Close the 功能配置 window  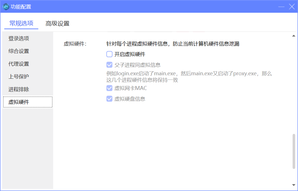tap(292, 7)
